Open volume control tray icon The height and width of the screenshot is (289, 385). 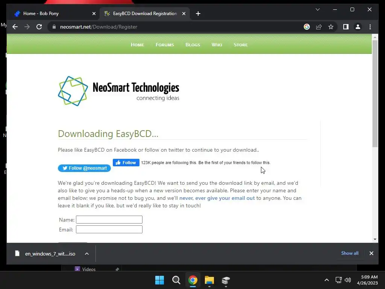[348, 280]
